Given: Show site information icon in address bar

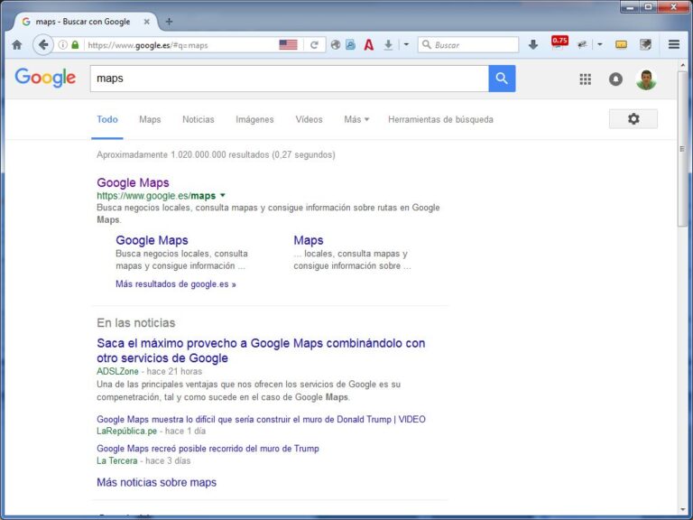Looking at the screenshot, I should pyautogui.click(x=63, y=44).
